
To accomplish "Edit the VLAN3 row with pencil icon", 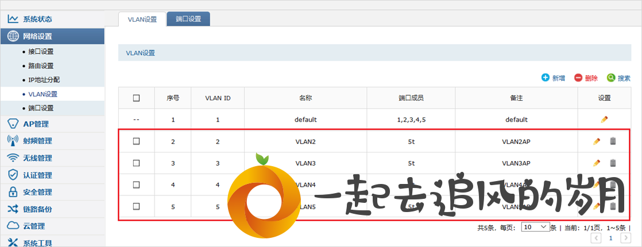I will click(x=597, y=163).
